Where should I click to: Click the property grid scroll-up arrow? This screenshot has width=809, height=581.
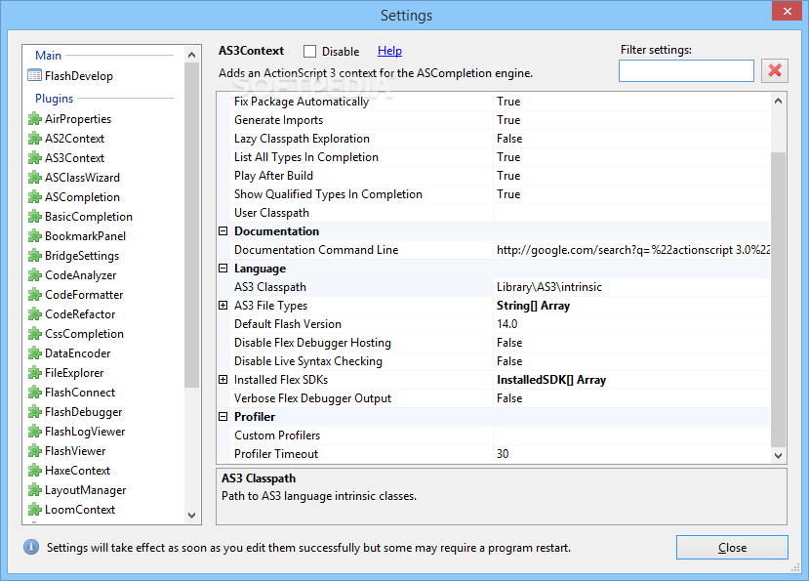pos(778,102)
